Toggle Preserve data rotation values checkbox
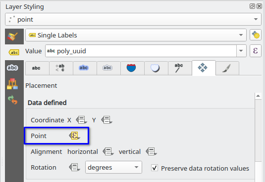265x182 pixels. (x=155, y=168)
